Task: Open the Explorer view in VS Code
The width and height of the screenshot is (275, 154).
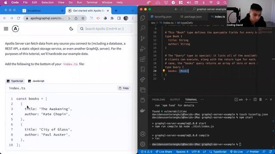Action: coord(143,18)
